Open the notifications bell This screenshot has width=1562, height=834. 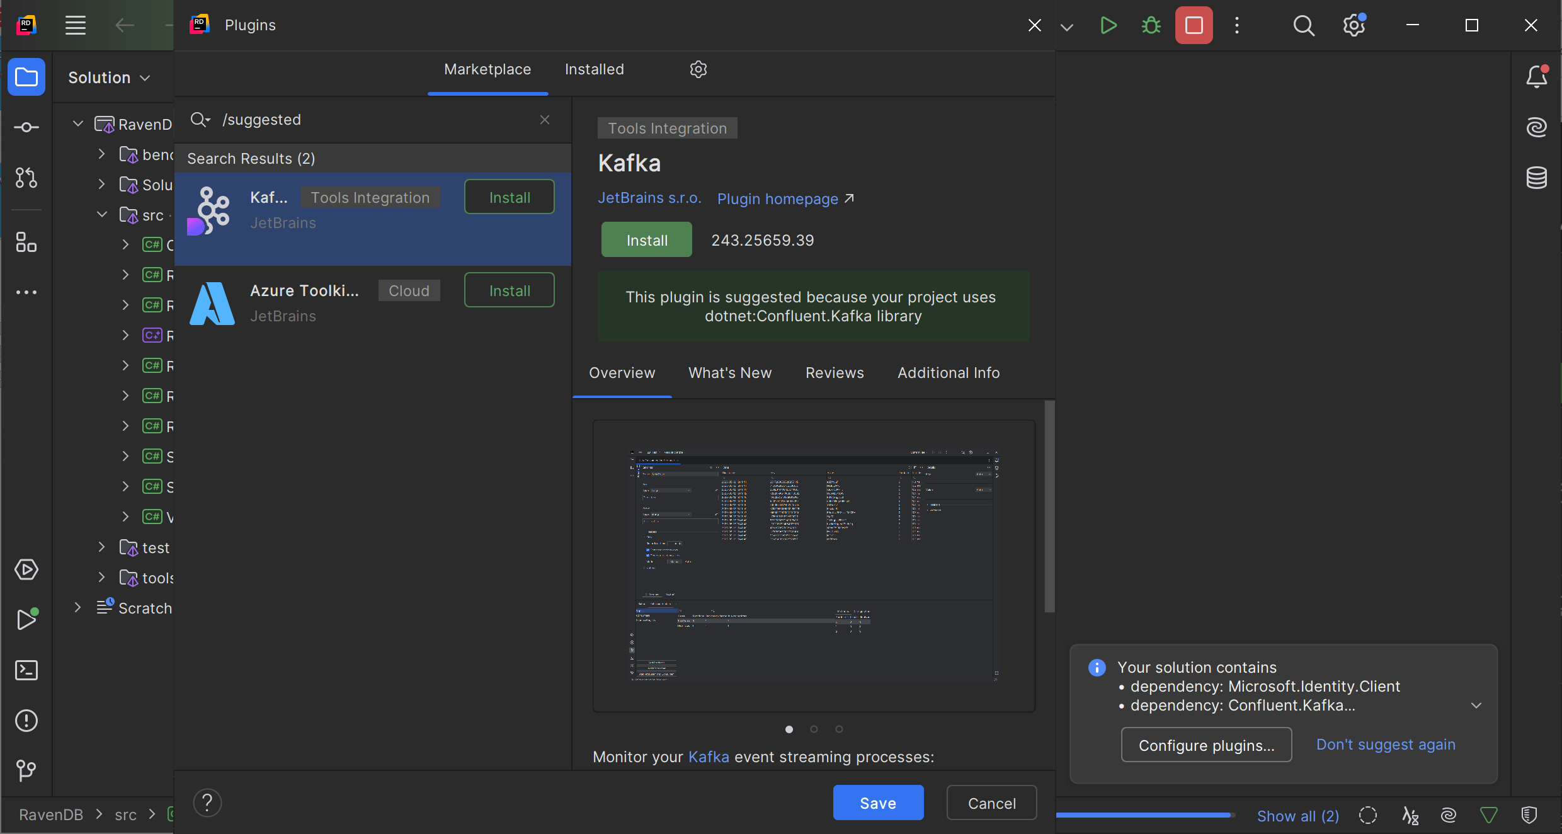(x=1537, y=77)
